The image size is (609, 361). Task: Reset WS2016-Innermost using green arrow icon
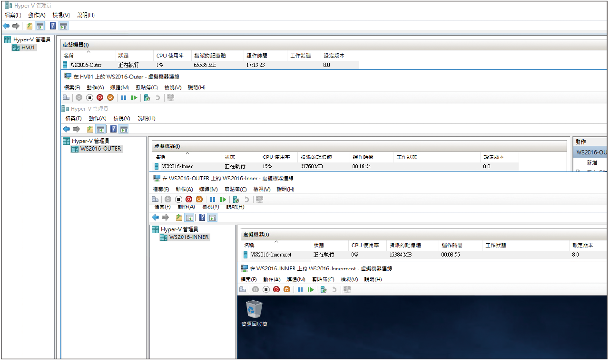[x=311, y=289]
